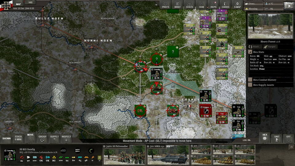295x166 pixels.
Task: Click the Overcast weather indicator
Action: [x=254, y=4]
